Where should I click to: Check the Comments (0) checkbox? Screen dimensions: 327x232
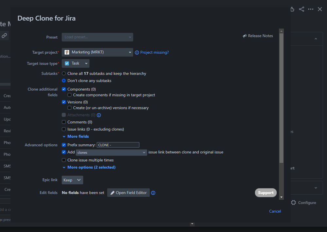[x=64, y=122]
